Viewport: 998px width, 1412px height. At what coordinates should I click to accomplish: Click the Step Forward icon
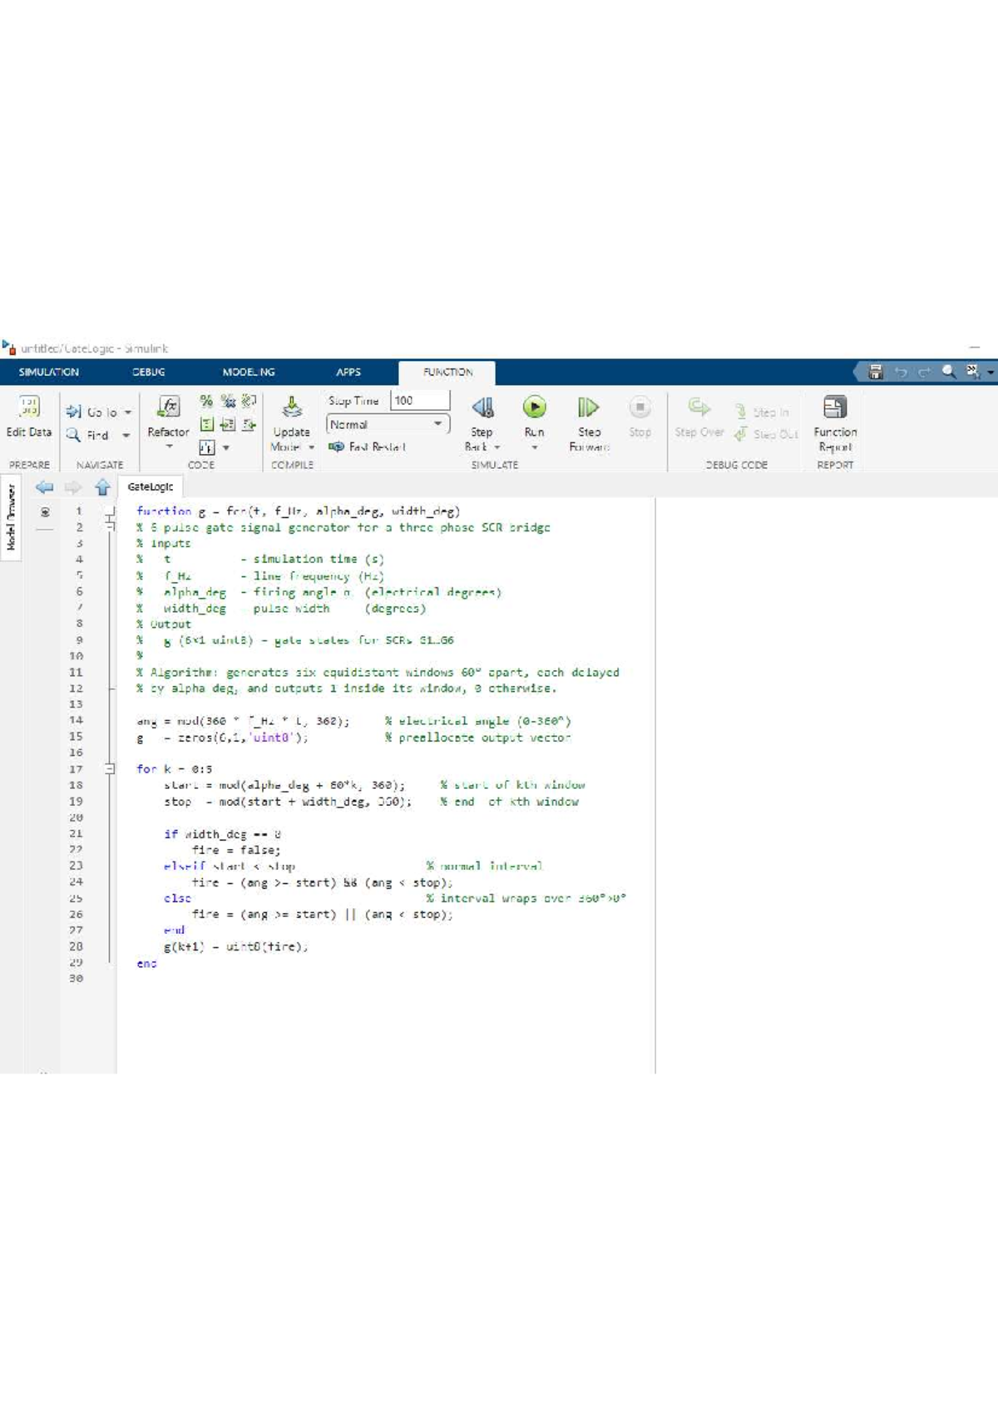[589, 407]
